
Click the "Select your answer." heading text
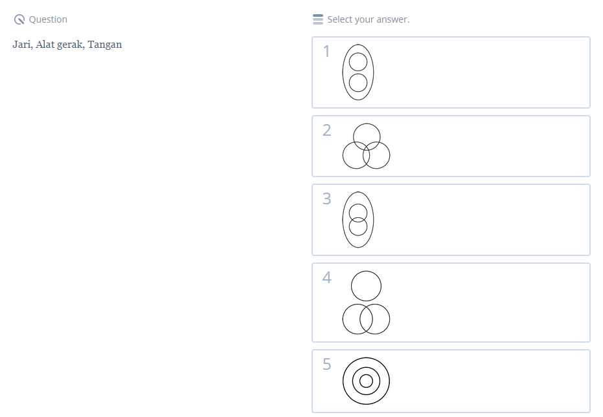[368, 19]
